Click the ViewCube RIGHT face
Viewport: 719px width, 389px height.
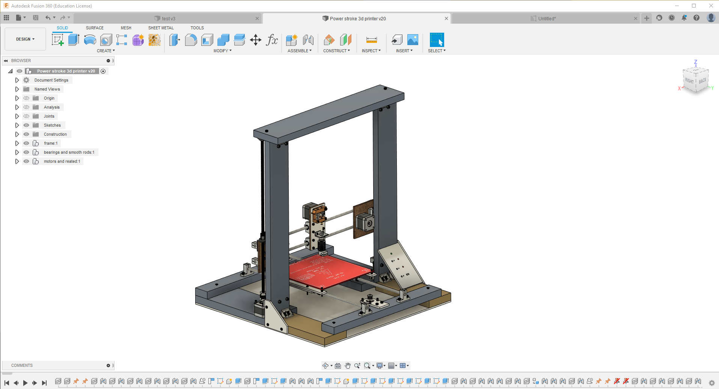[x=689, y=81]
